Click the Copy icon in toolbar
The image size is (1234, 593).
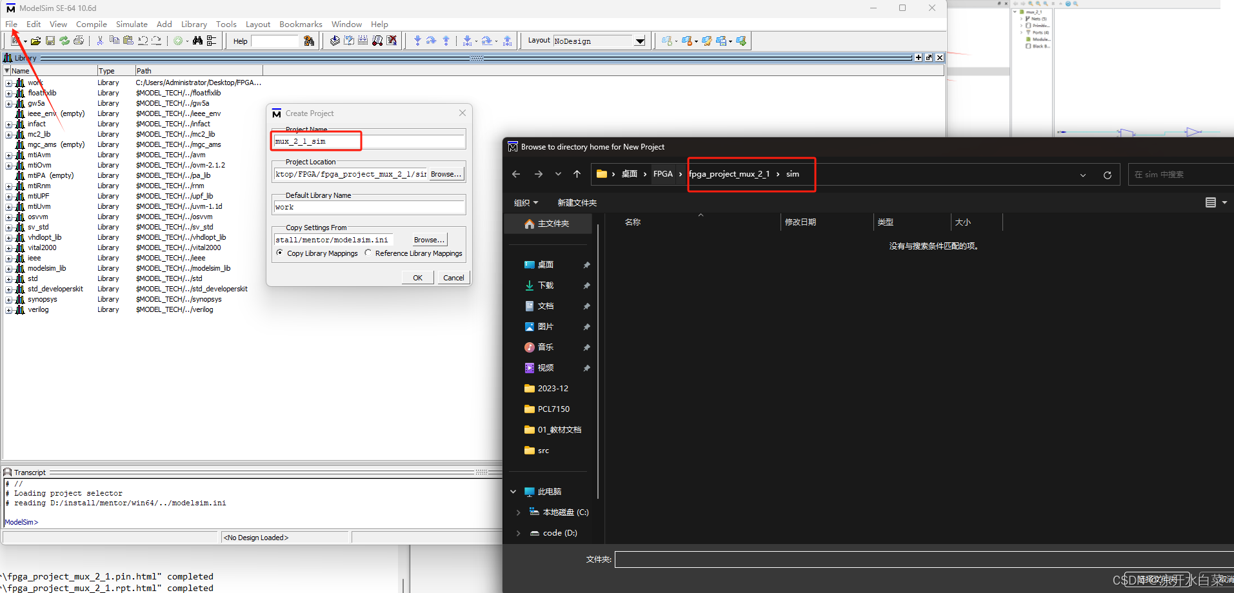point(114,41)
